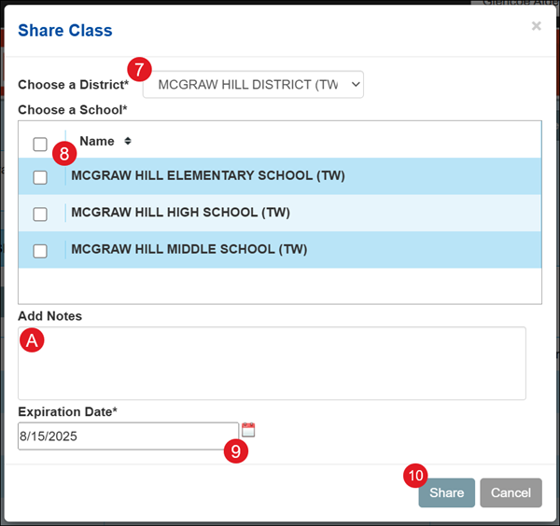Cancel the Share Class dialog
This screenshot has width=560, height=526.
point(511,492)
